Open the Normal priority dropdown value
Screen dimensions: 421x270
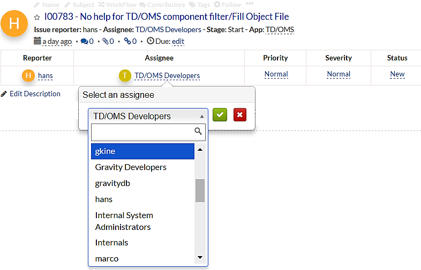pyautogui.click(x=276, y=74)
